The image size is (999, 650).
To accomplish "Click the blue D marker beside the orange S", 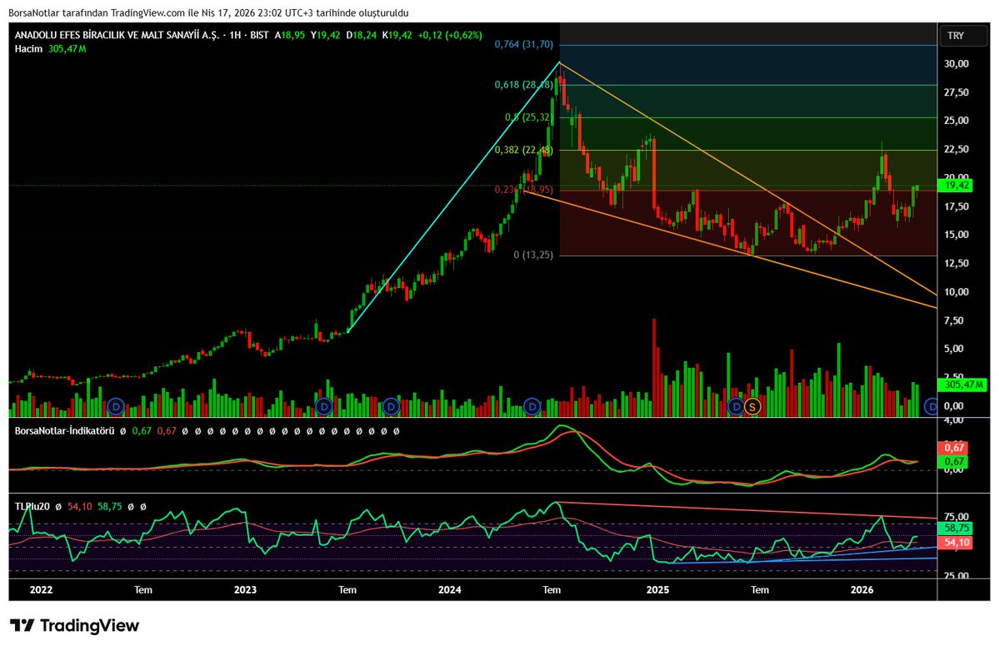I will (736, 405).
